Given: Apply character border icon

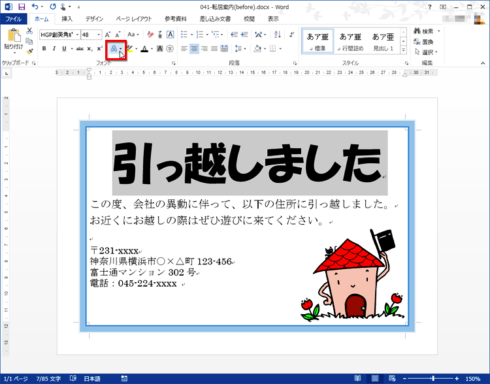Looking at the screenshot, I should pyautogui.click(x=170, y=35).
